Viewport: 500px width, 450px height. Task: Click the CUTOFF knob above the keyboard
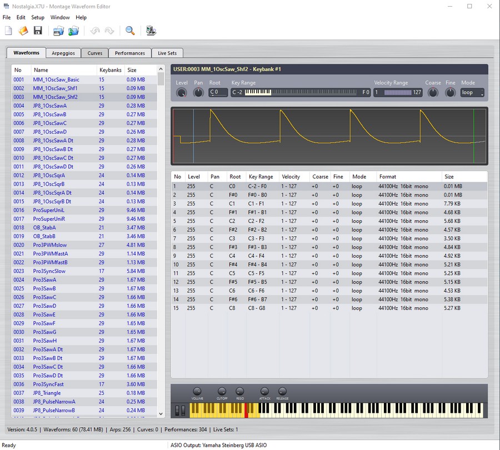tap(222, 391)
